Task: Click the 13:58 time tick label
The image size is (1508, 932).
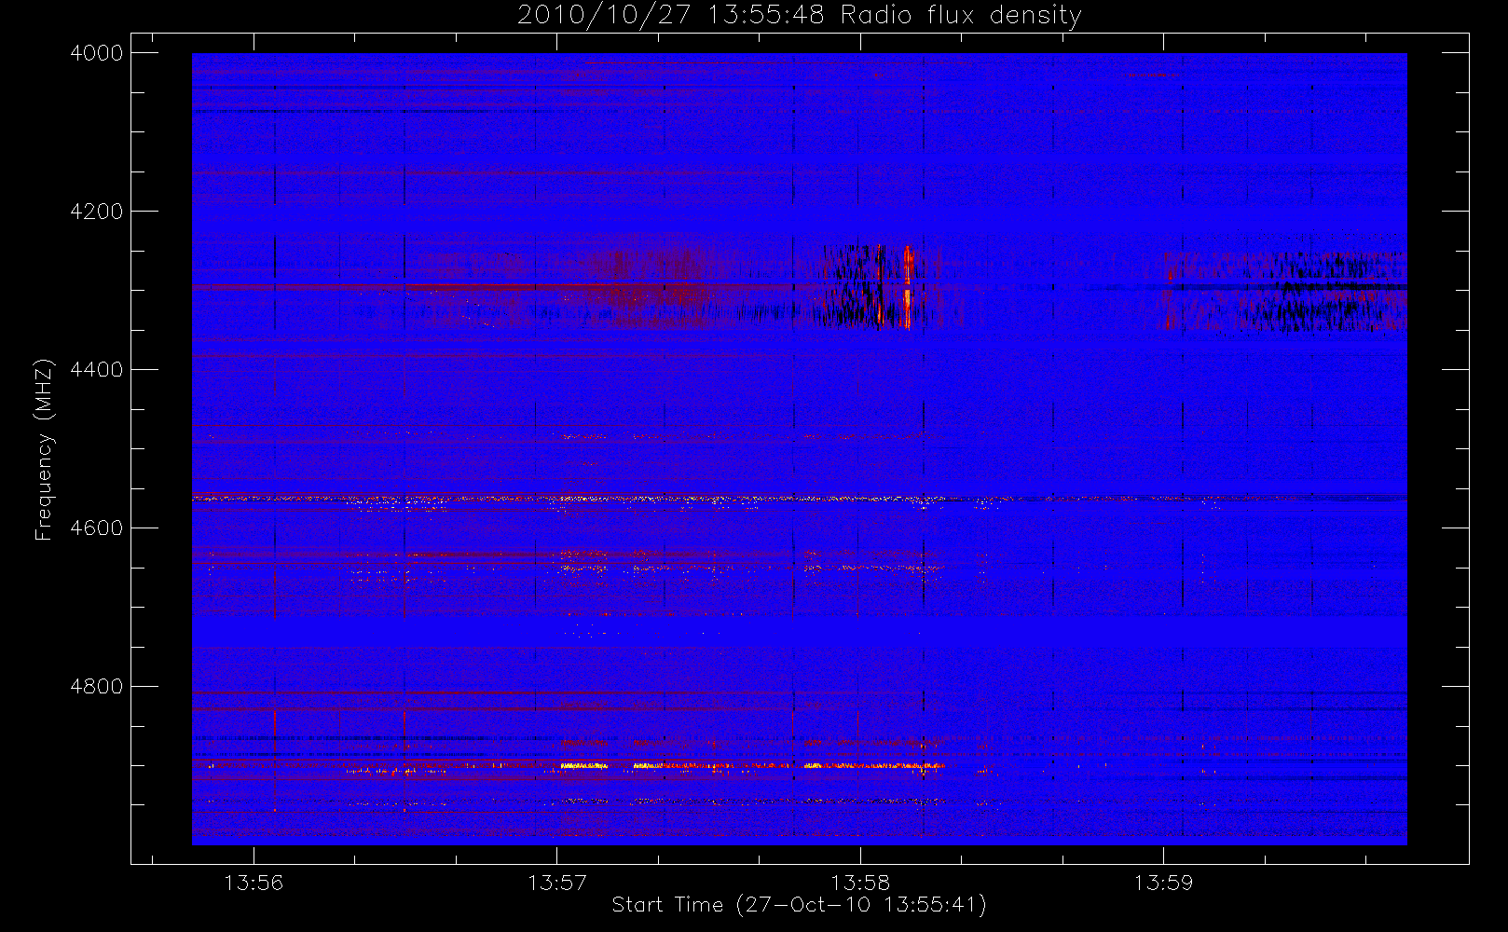Action: point(860,883)
